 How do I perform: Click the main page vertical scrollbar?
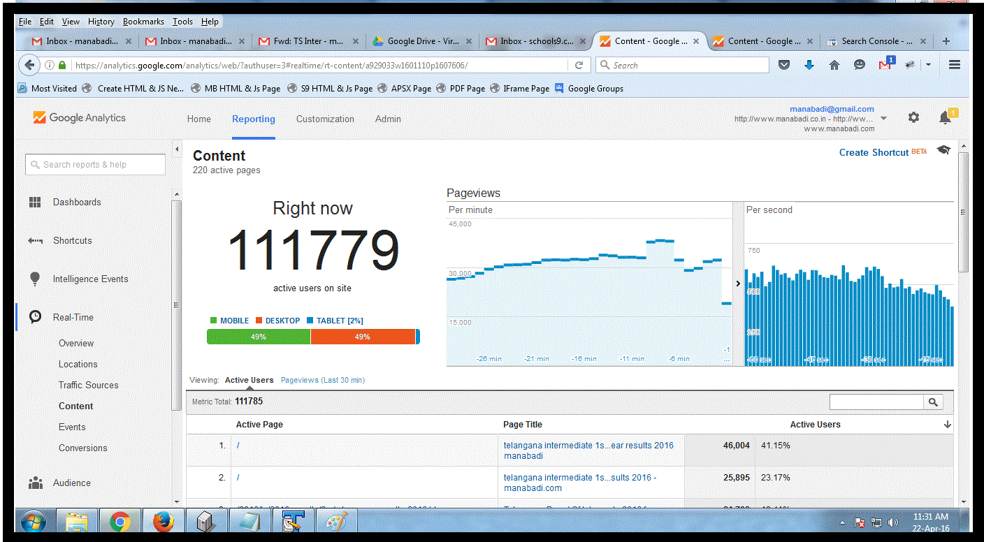tap(964, 212)
